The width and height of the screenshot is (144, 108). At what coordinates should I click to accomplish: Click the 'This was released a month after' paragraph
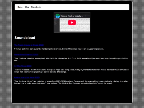click(71, 71)
